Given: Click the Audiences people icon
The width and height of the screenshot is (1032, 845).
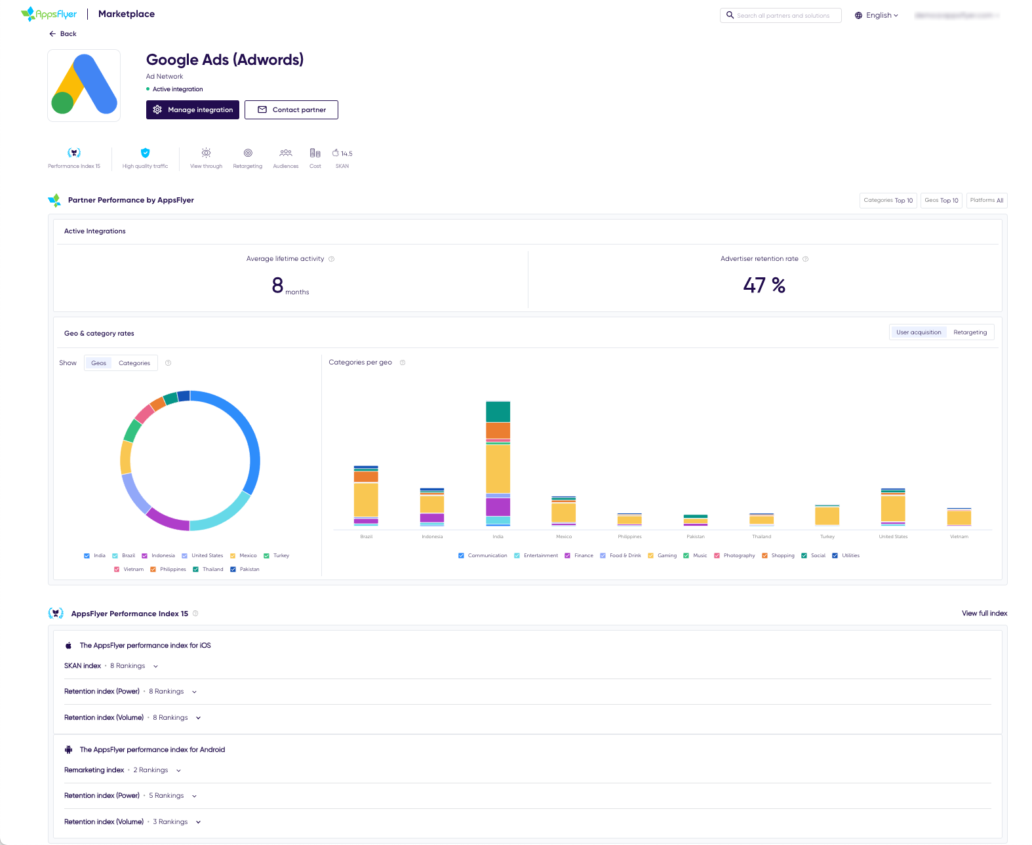Looking at the screenshot, I should coord(286,153).
